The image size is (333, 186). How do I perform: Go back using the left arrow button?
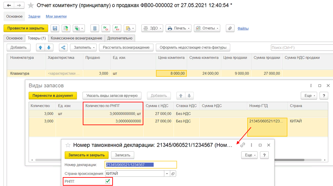pyautogui.click(x=9, y=5)
